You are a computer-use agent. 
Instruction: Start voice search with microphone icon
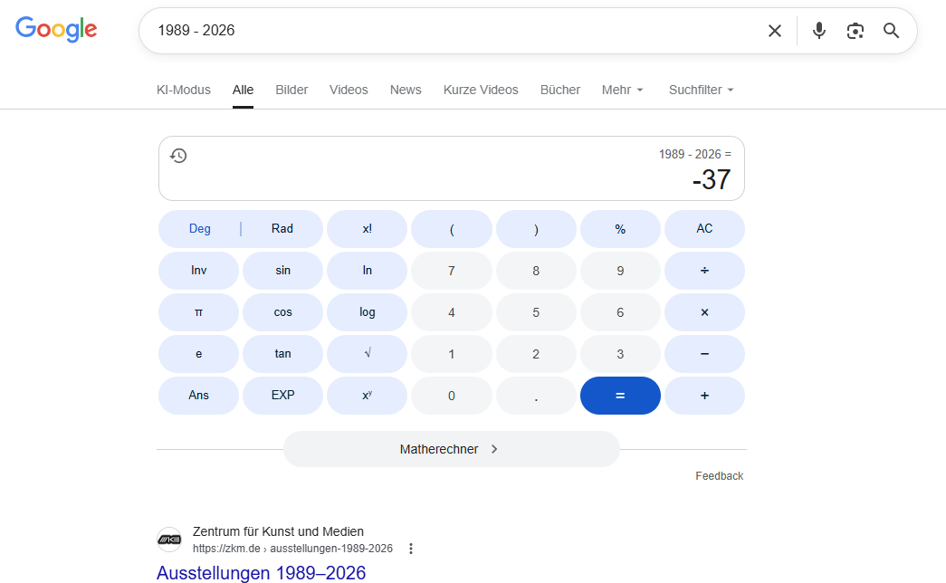819,31
